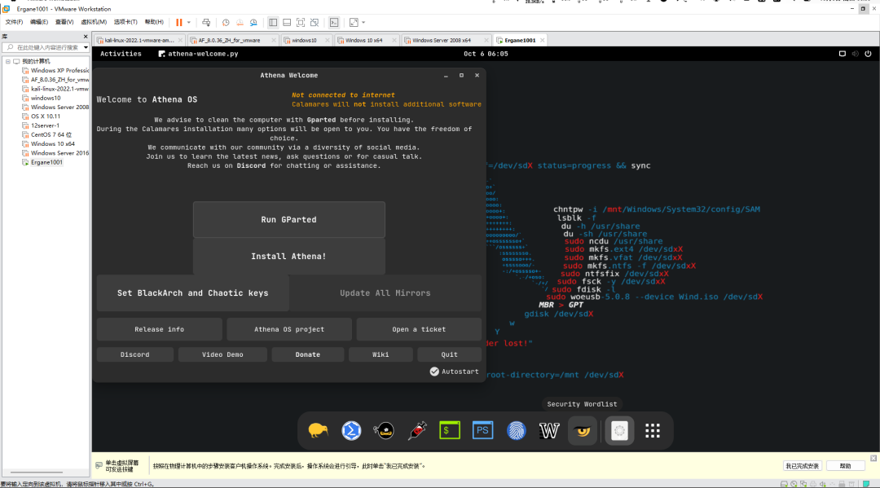Viewport: 880px width, 488px height.
Task: Open the 查看(V) menu
Action: pyautogui.click(x=64, y=22)
